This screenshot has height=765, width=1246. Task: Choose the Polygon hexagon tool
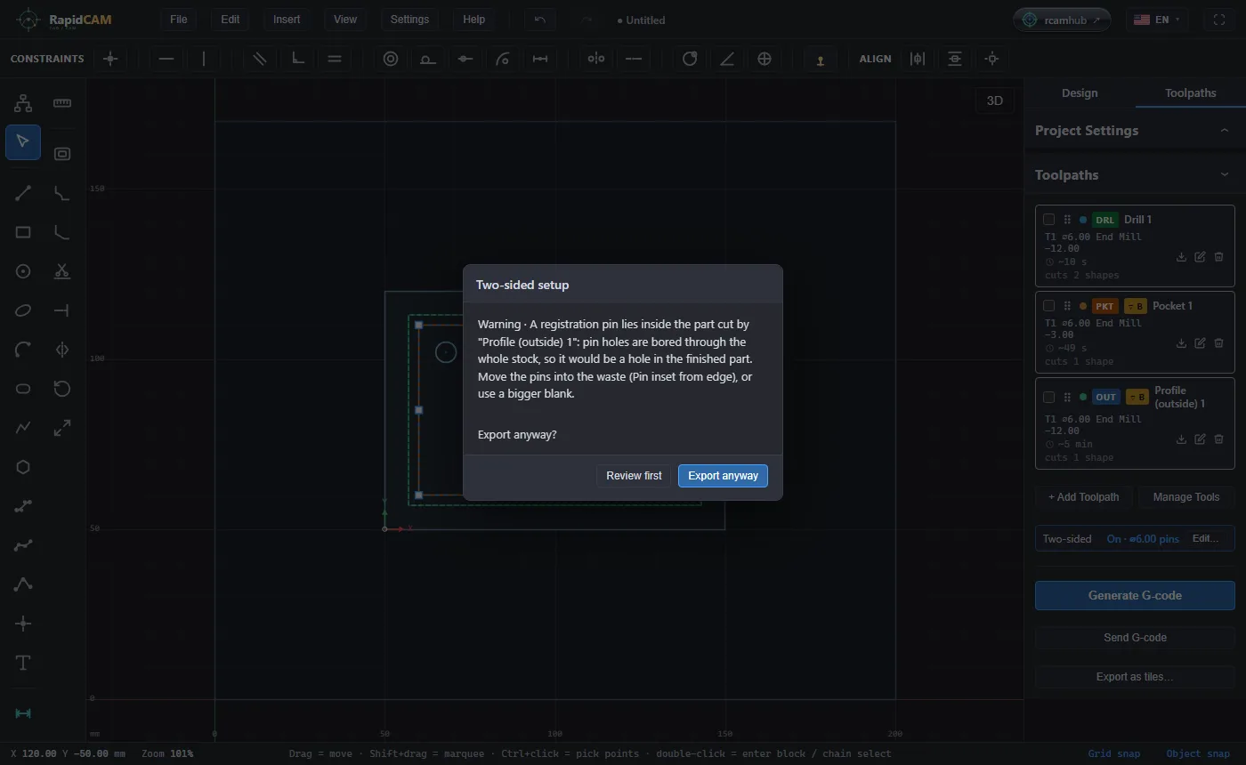pyautogui.click(x=23, y=467)
